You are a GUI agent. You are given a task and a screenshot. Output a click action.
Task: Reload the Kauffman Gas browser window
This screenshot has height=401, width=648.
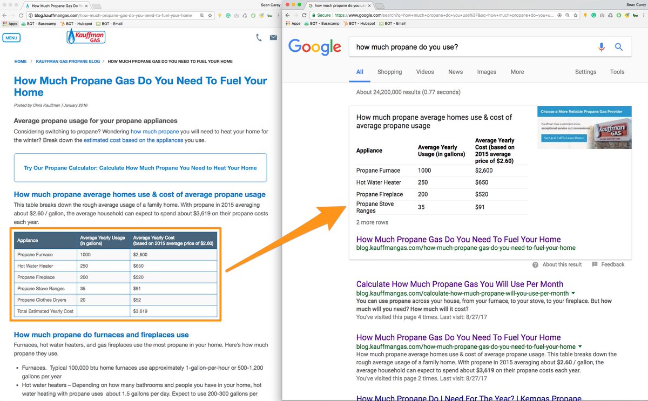(x=21, y=16)
